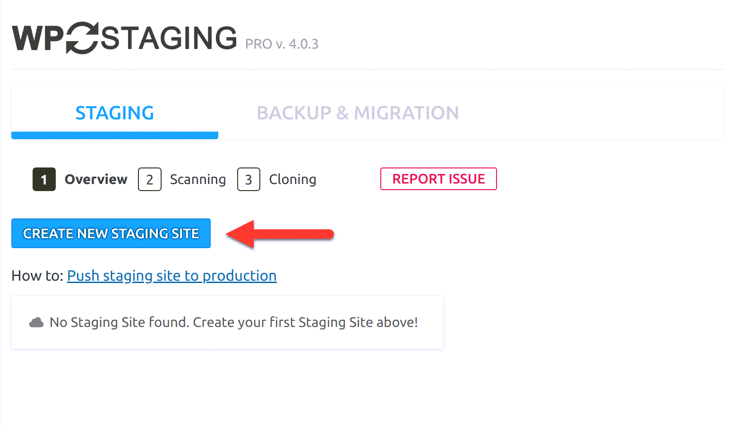Select the STAGING tab
This screenshot has height=426, width=737.
point(114,113)
